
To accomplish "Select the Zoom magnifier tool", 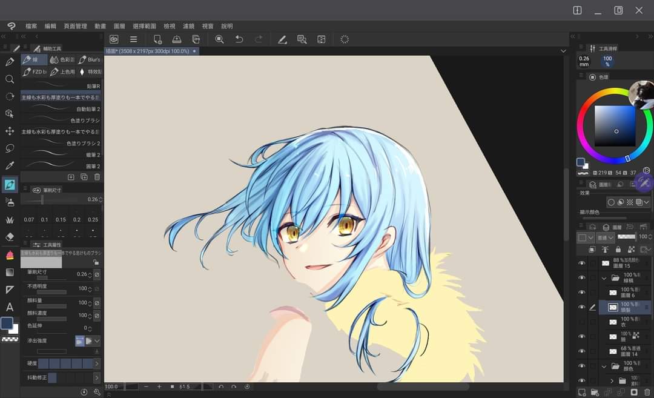I will (10, 79).
